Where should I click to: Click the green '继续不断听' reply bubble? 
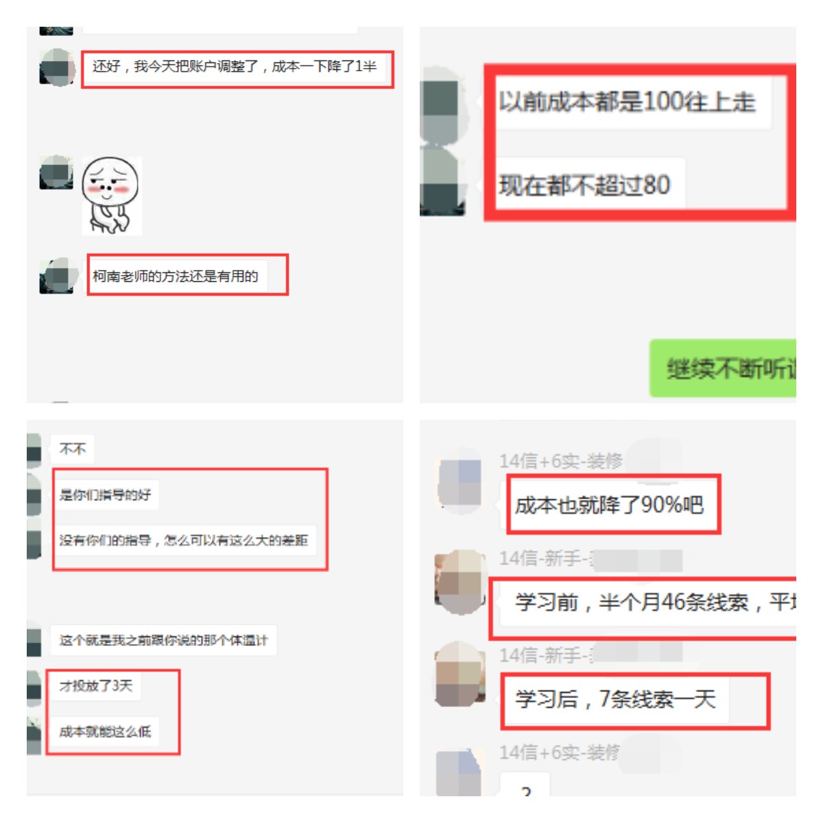tap(723, 368)
